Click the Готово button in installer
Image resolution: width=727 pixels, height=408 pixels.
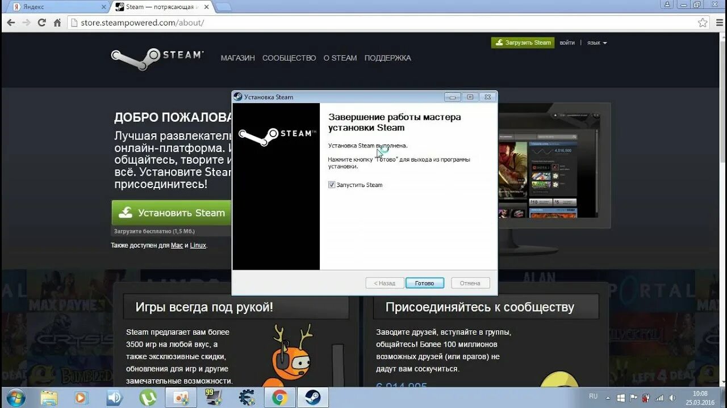[x=425, y=283]
